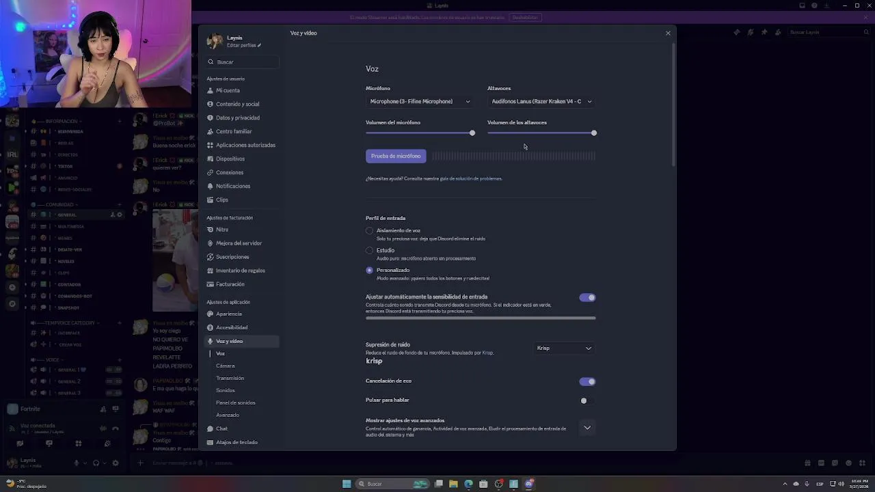
Task: Open File Explorer from the taskbar
Action: click(453, 484)
